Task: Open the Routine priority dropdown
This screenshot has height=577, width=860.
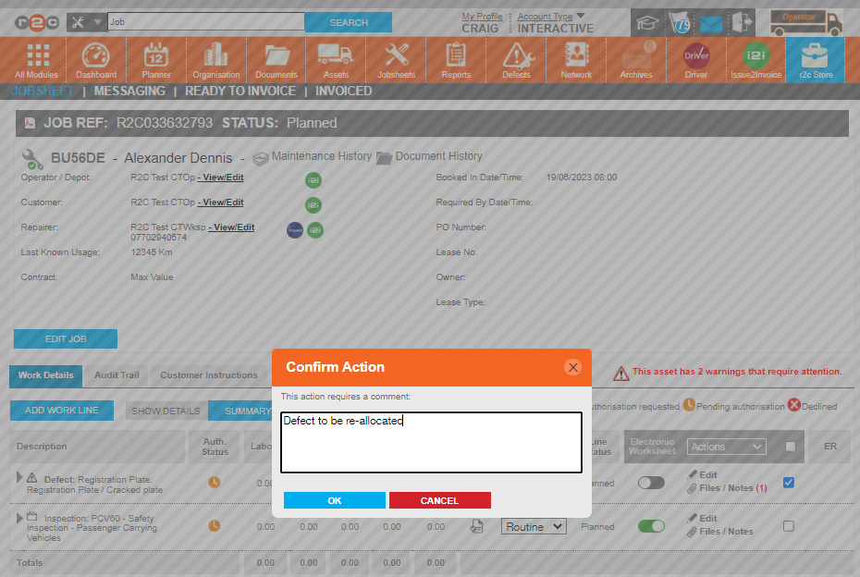Action: pyautogui.click(x=534, y=526)
